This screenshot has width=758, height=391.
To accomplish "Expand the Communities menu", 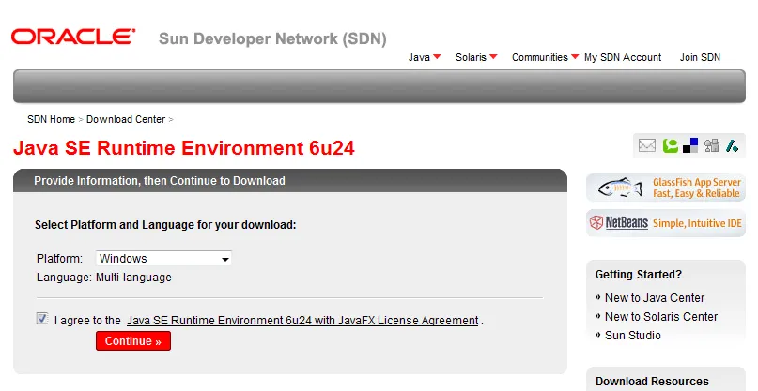I will tap(546, 57).
